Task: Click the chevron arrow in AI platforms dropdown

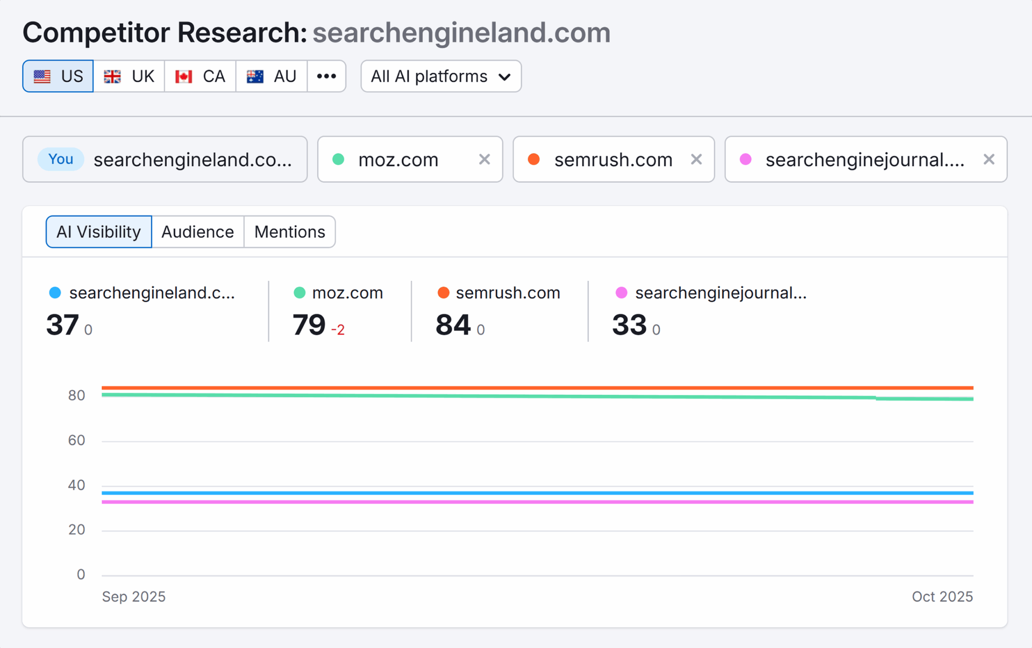Action: pos(504,77)
